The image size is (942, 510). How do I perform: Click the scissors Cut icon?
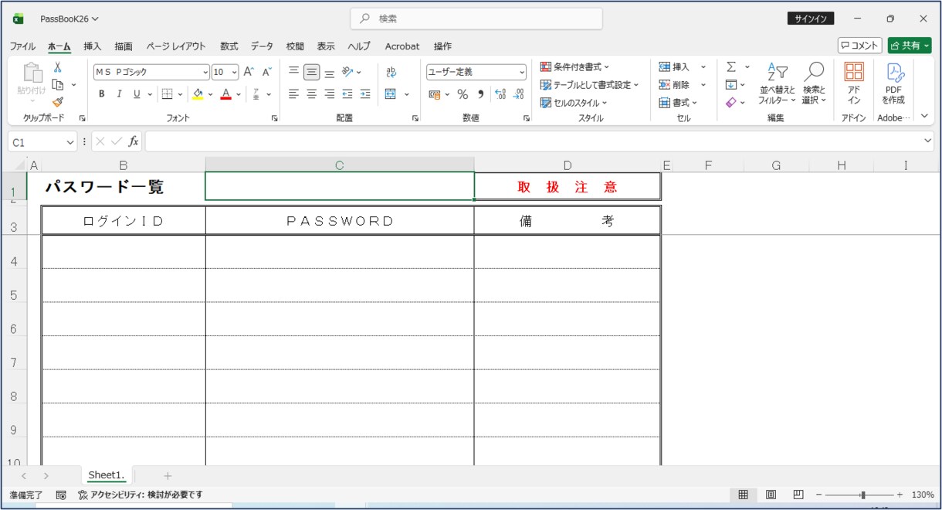point(57,67)
